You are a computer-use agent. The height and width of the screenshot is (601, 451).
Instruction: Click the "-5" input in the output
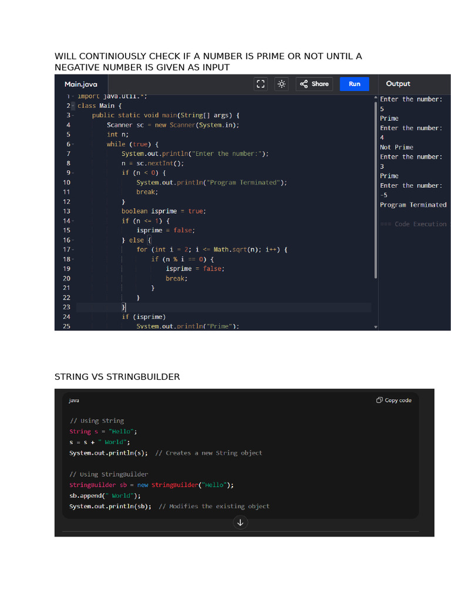(x=383, y=195)
